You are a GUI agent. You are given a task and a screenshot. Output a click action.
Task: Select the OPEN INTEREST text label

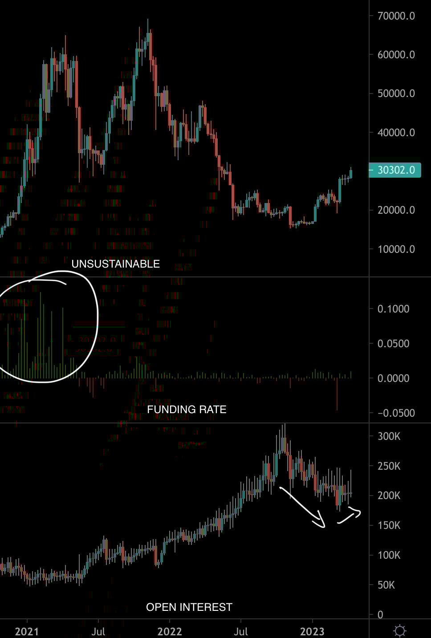(x=189, y=607)
